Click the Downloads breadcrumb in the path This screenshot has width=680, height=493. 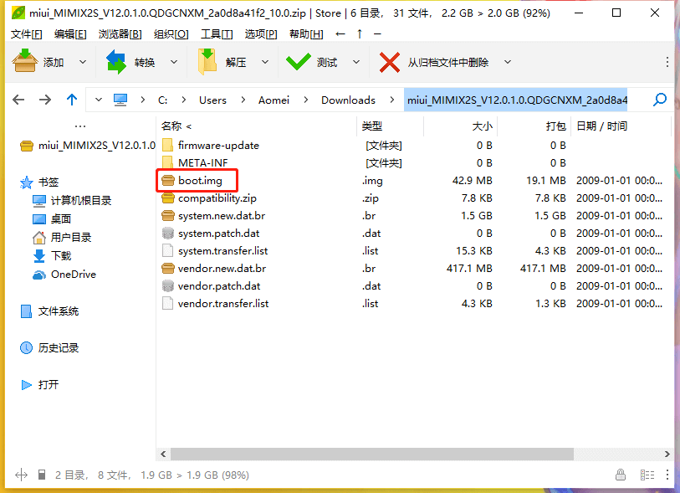coord(348,100)
